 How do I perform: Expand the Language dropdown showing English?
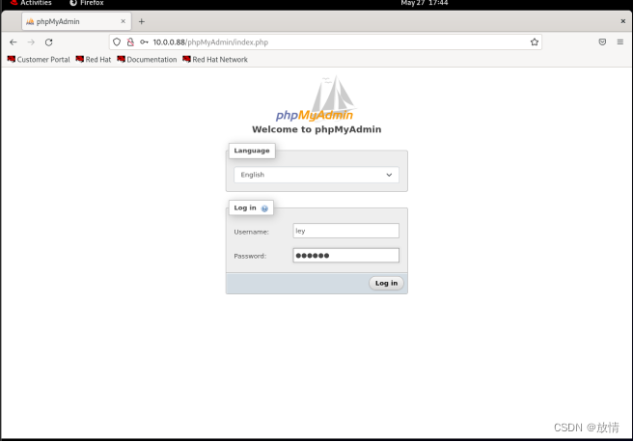pyautogui.click(x=317, y=175)
